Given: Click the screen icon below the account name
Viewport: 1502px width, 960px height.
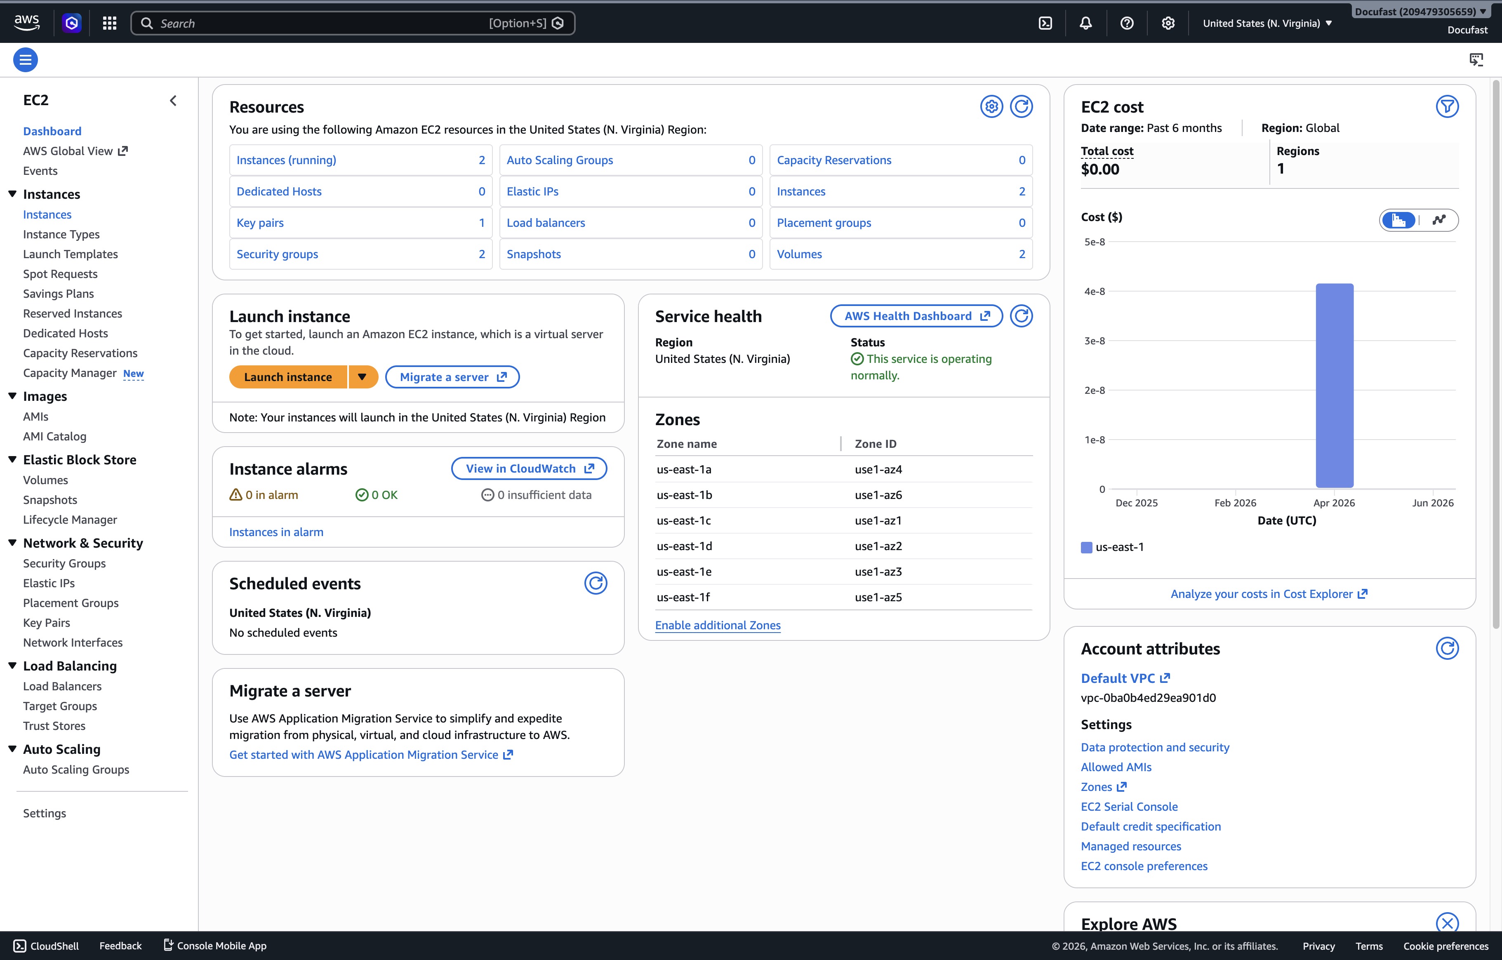Looking at the screenshot, I should click(x=1476, y=60).
